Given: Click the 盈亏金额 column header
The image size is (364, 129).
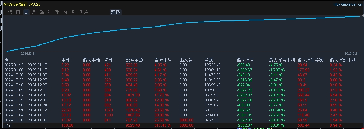Looking at the screenshot, I should [135, 60].
